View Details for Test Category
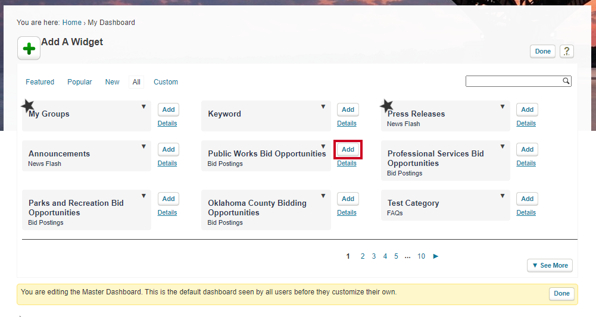Screen dimensions: 596x317 [526, 212]
